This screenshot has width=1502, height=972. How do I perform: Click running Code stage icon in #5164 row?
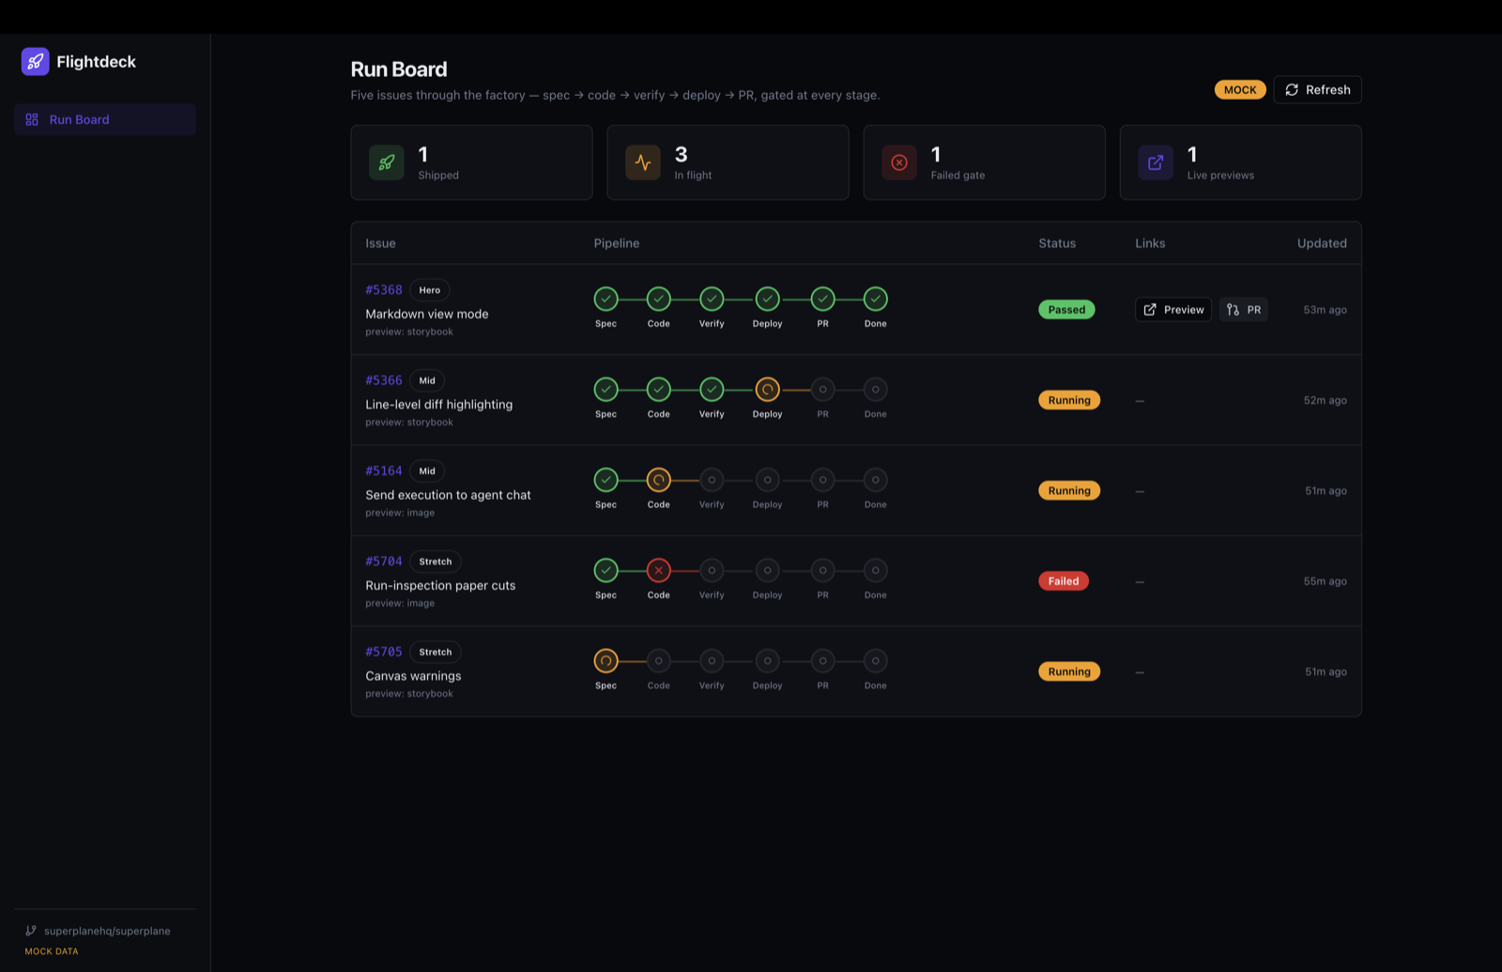click(659, 480)
